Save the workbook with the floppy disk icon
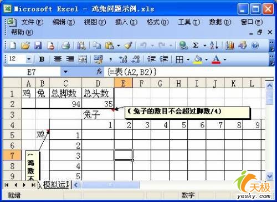 pyautogui.click(x=38, y=45)
